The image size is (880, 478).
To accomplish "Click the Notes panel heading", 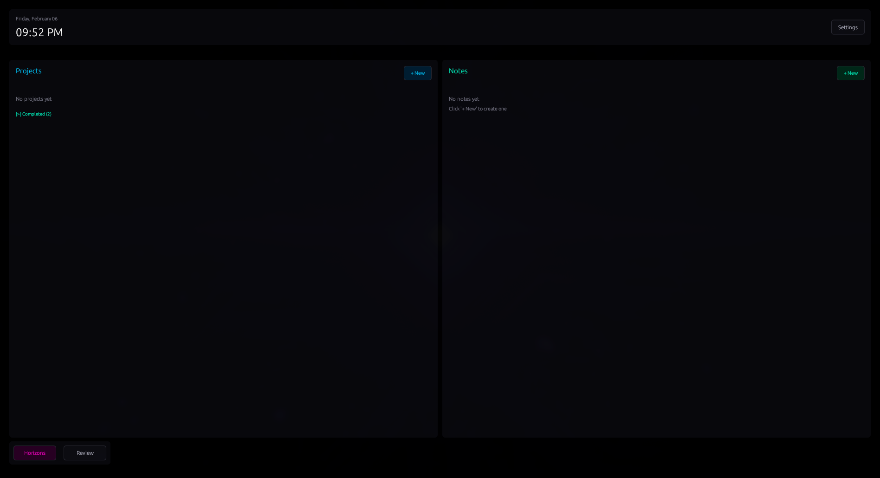I will tap(458, 71).
